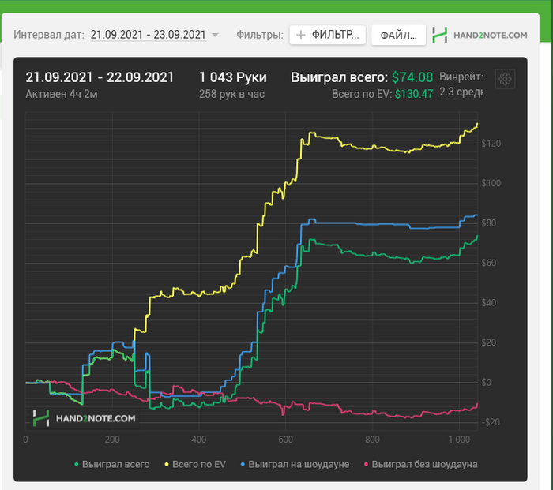Expand the date interval dropdown arrow
This screenshot has width=553, height=490.
point(215,35)
